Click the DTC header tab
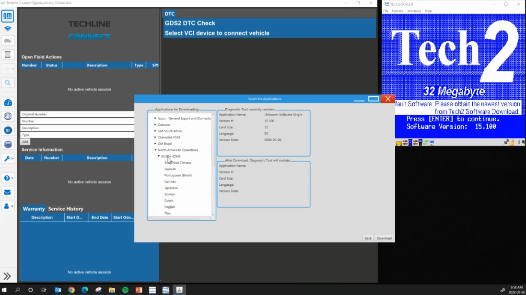The width and height of the screenshot is (526, 295). (169, 14)
